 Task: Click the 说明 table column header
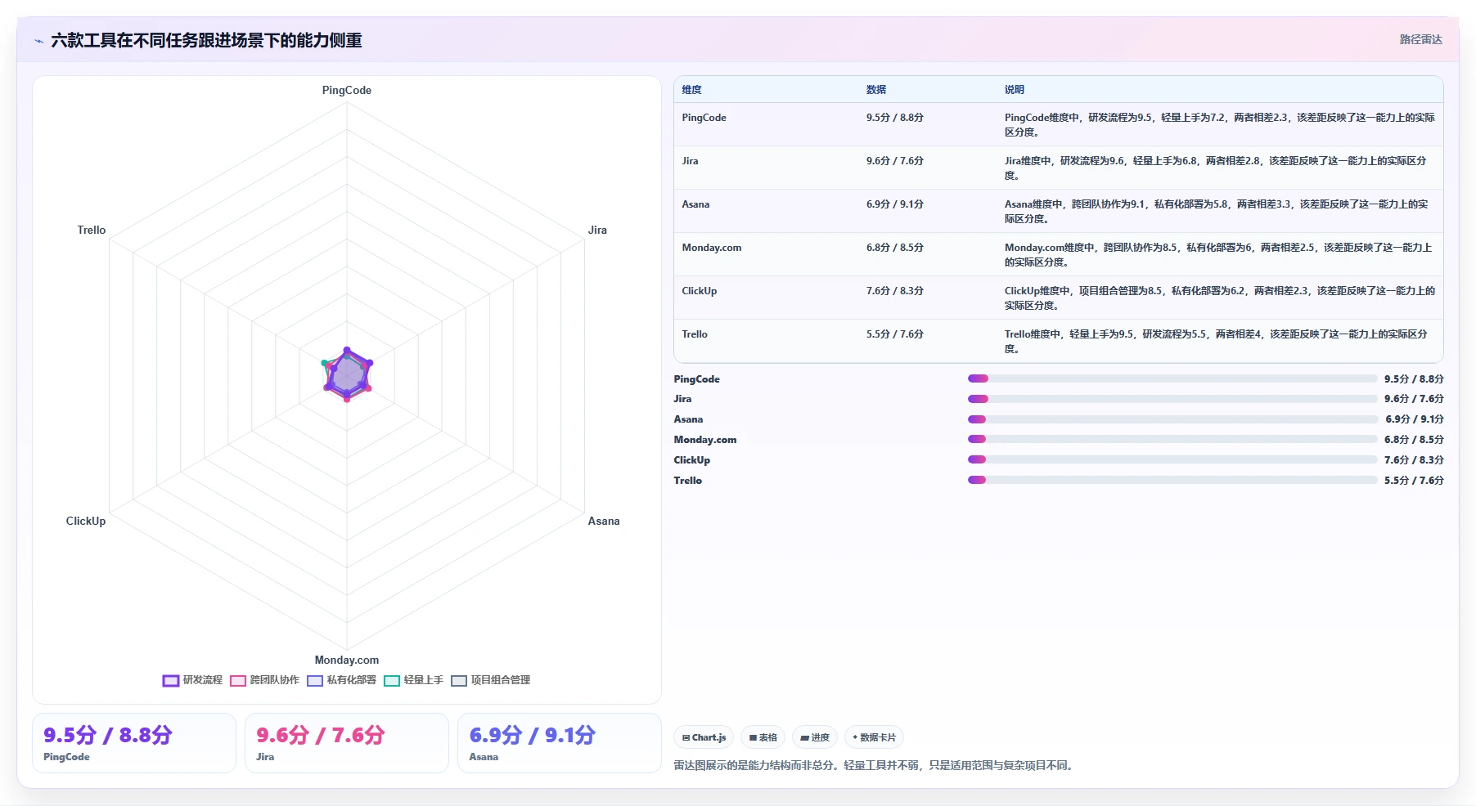[1015, 90]
